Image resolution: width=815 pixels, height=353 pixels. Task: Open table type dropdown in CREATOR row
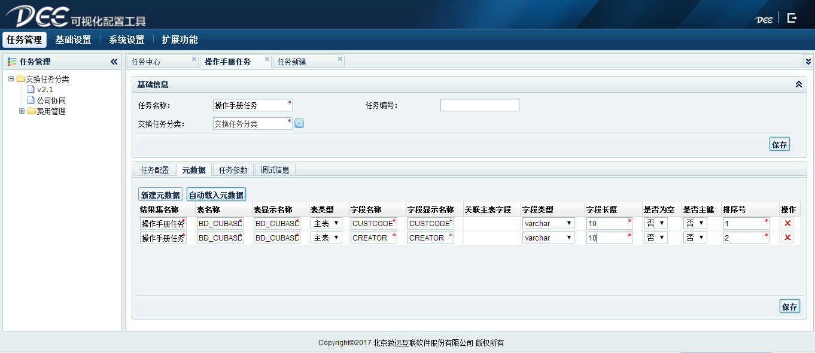tap(326, 238)
